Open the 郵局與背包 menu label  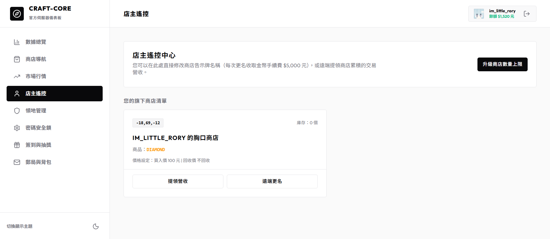[38, 162]
